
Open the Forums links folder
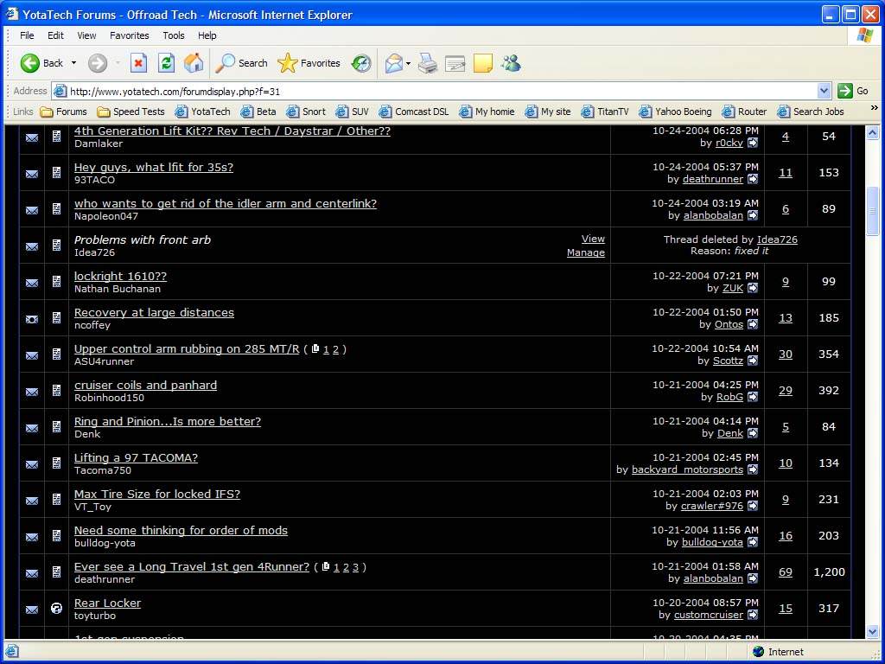[63, 112]
